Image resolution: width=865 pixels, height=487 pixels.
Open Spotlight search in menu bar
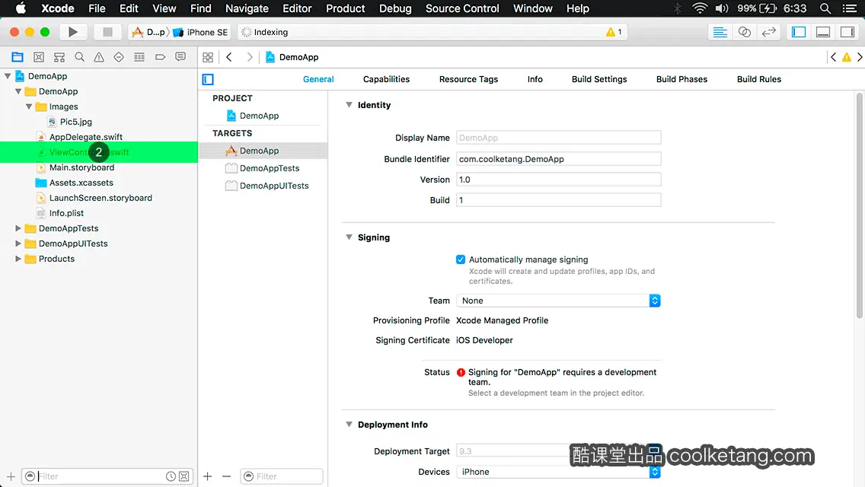click(x=825, y=8)
